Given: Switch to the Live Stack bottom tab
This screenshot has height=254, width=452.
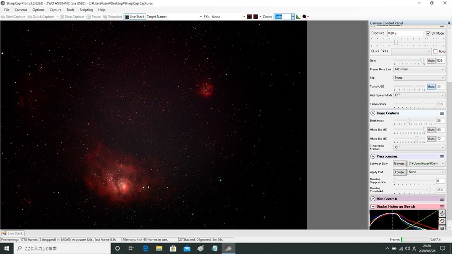Looking at the screenshot, I should tap(13, 233).
